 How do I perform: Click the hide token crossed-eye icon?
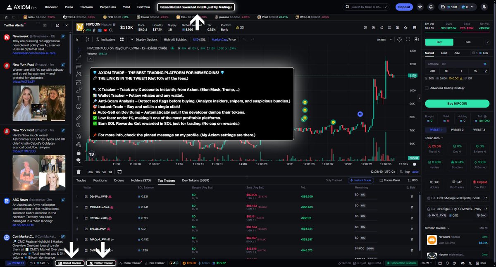(397, 28)
